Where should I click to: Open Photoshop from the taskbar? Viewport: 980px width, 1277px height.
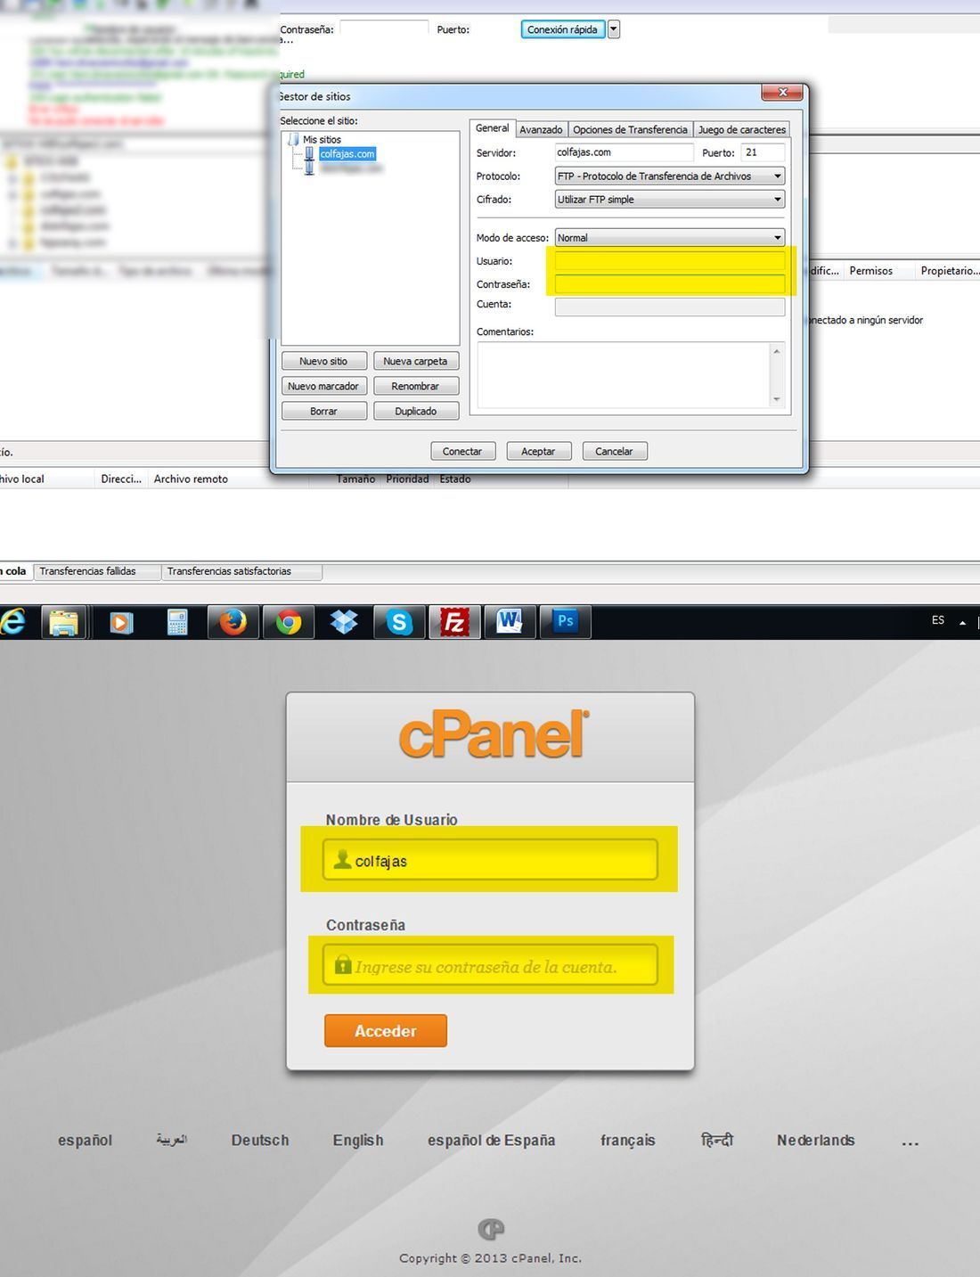[565, 621]
